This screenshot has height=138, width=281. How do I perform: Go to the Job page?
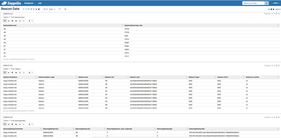coord(40,3)
